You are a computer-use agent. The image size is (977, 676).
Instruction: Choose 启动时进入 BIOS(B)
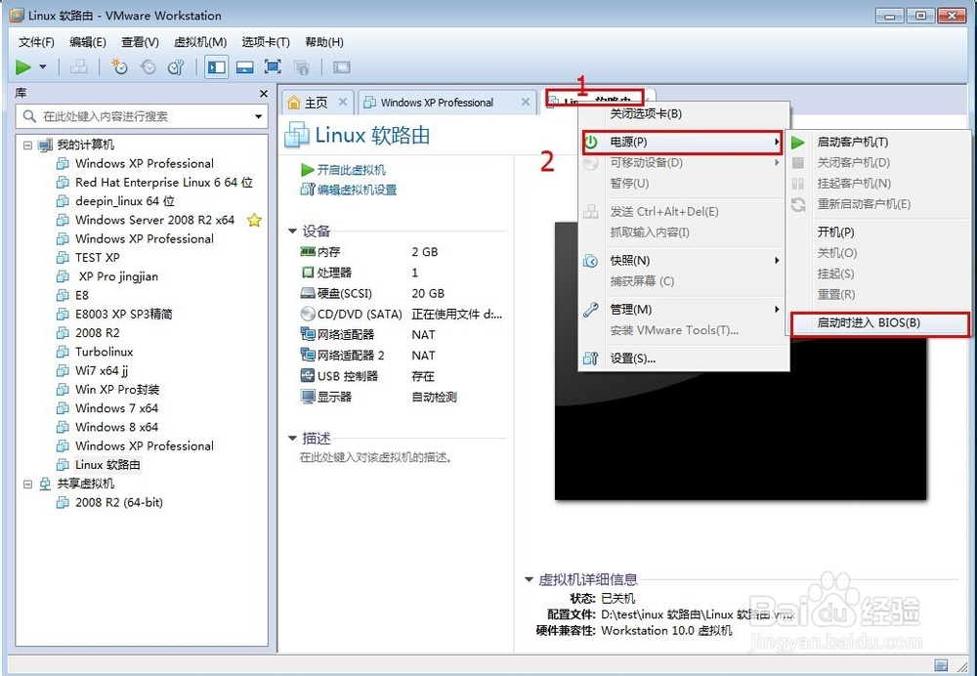(x=879, y=323)
